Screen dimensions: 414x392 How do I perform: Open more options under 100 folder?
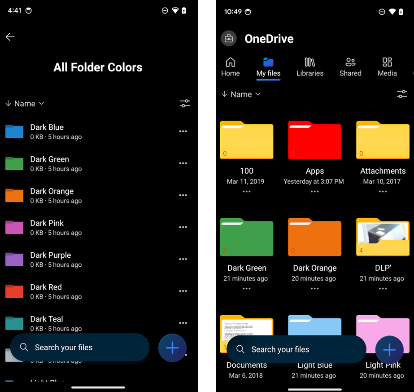pyautogui.click(x=247, y=191)
